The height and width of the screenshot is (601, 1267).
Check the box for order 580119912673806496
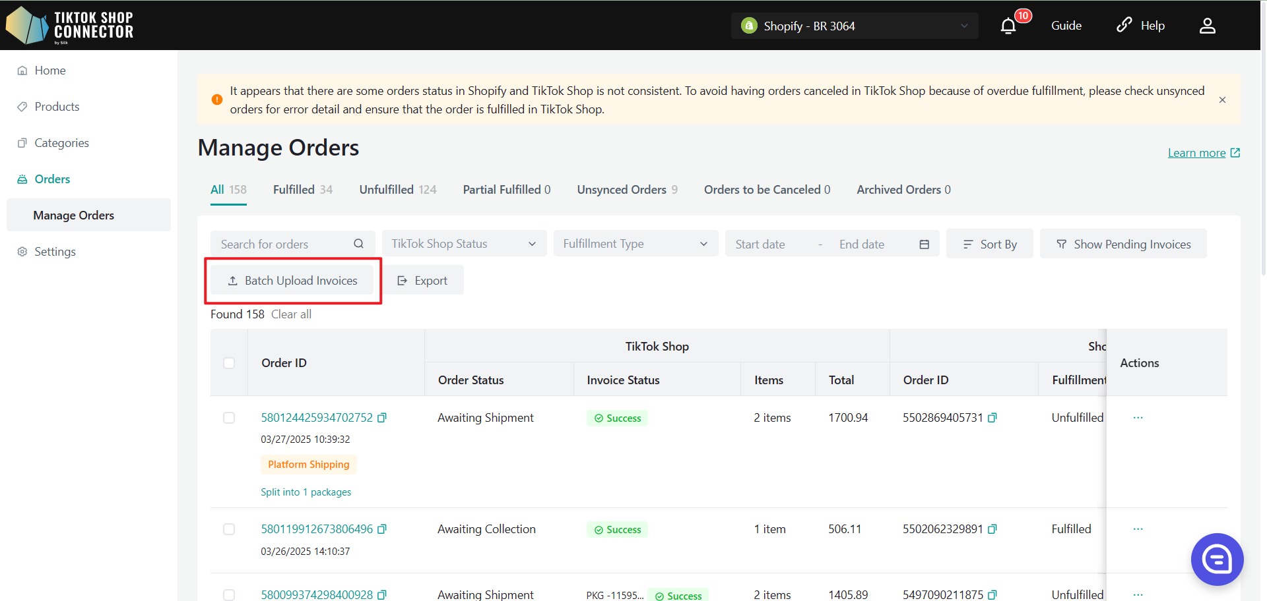(x=229, y=529)
